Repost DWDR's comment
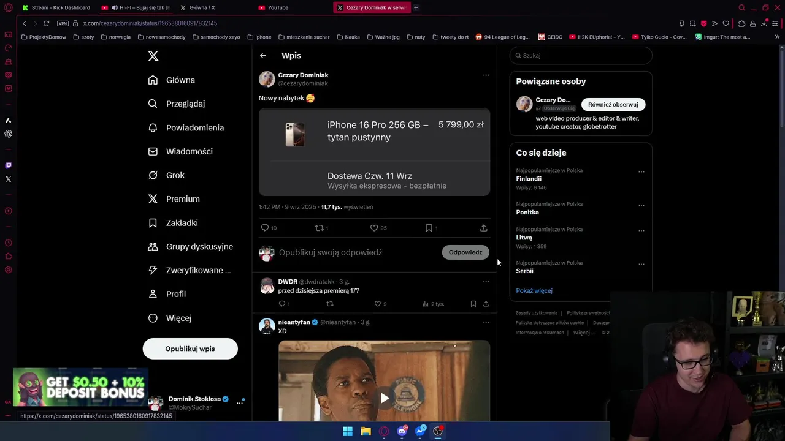Viewport: 785px width, 441px height. tap(330, 304)
